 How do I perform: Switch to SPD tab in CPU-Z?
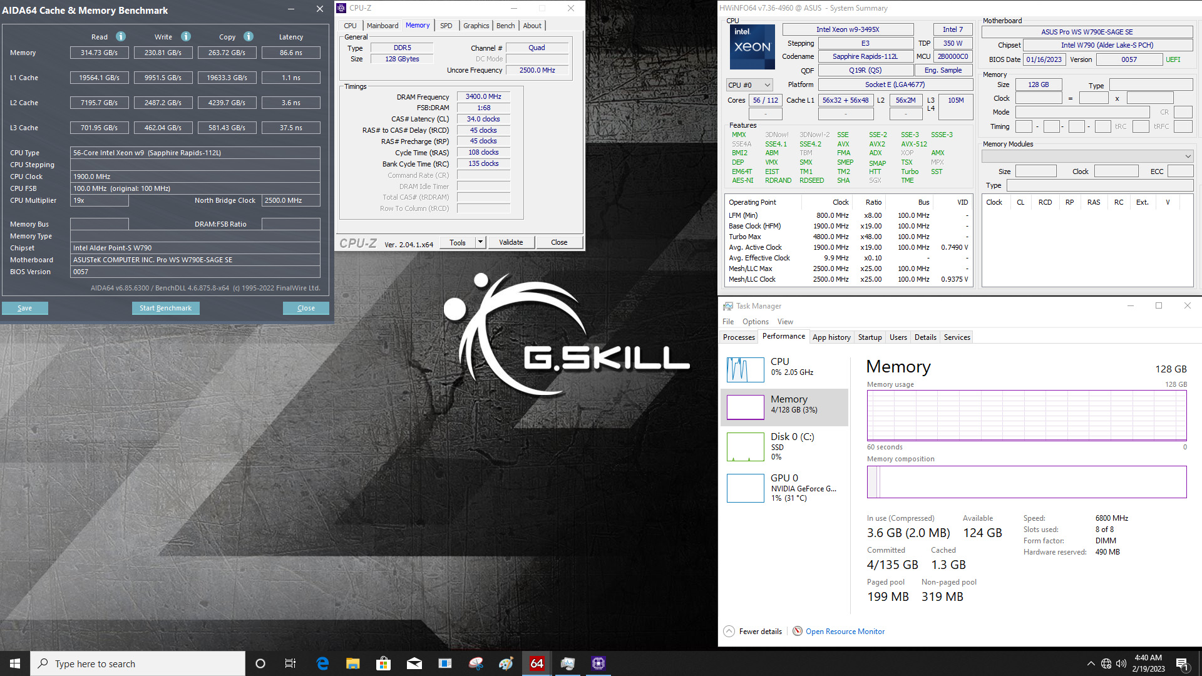click(x=446, y=26)
